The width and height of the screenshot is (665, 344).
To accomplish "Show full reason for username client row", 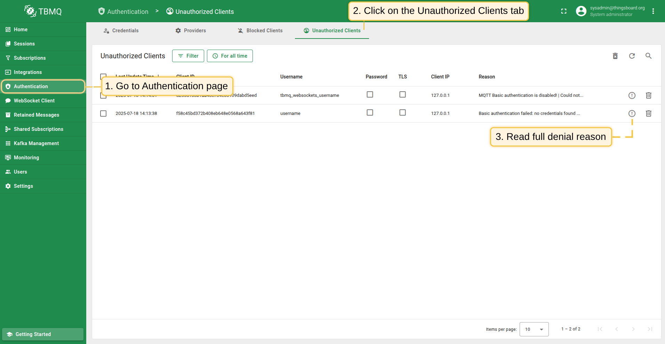I will (632, 114).
